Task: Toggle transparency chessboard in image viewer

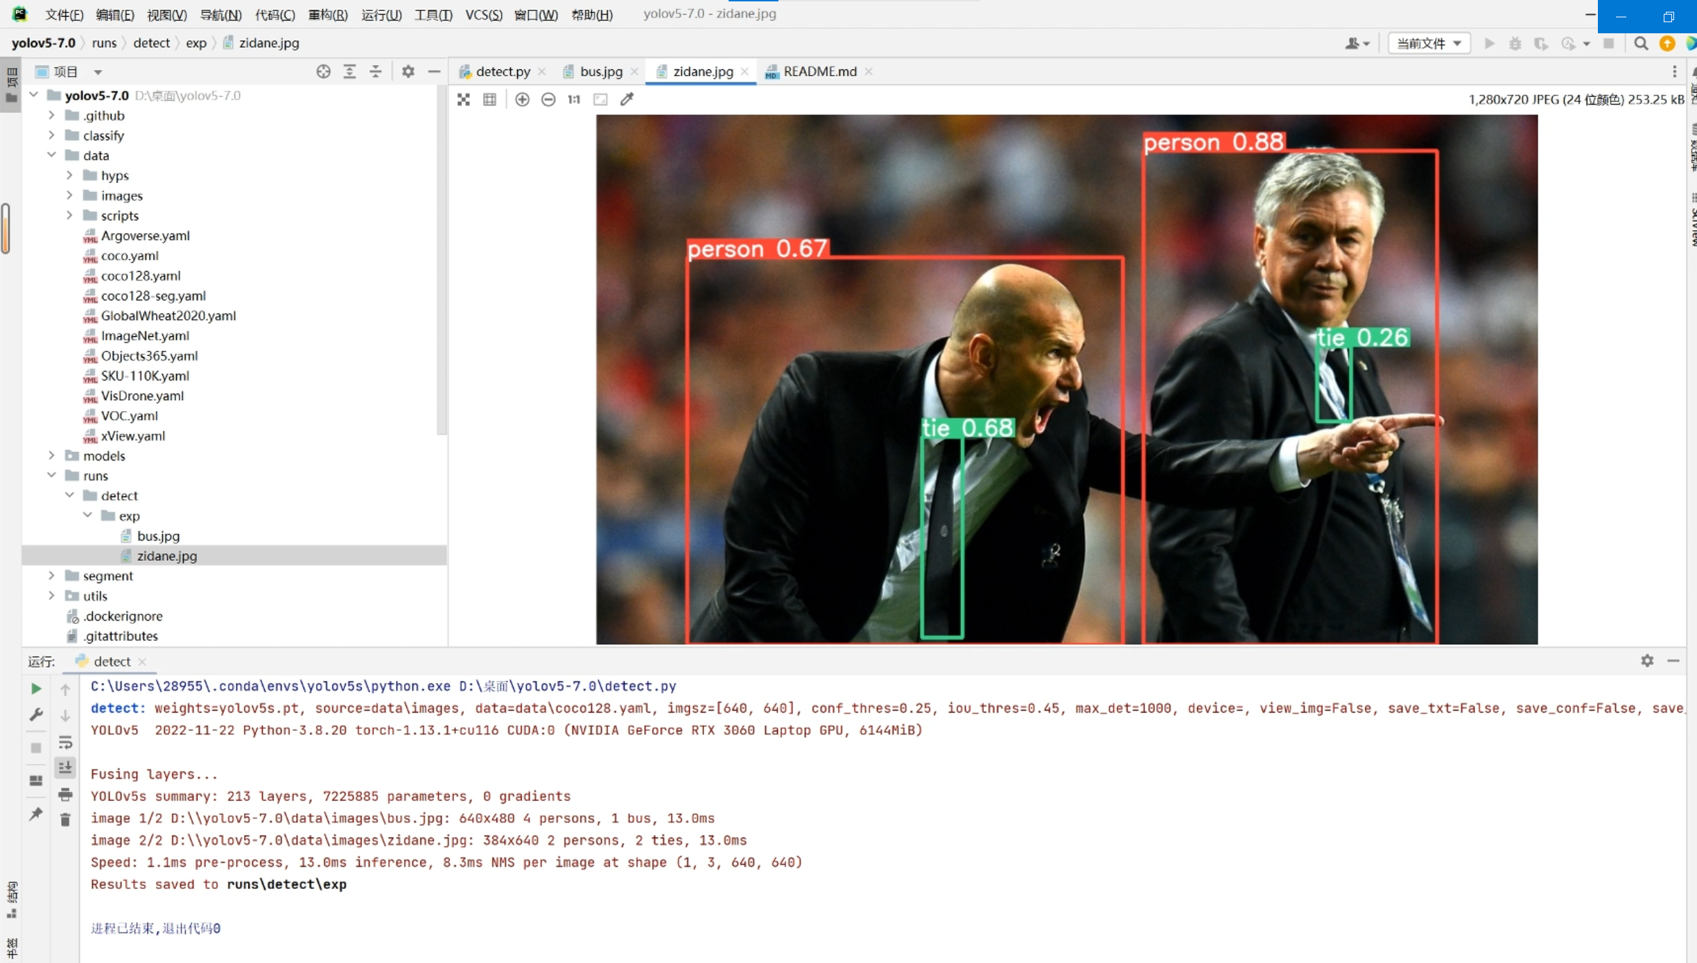Action: click(464, 99)
